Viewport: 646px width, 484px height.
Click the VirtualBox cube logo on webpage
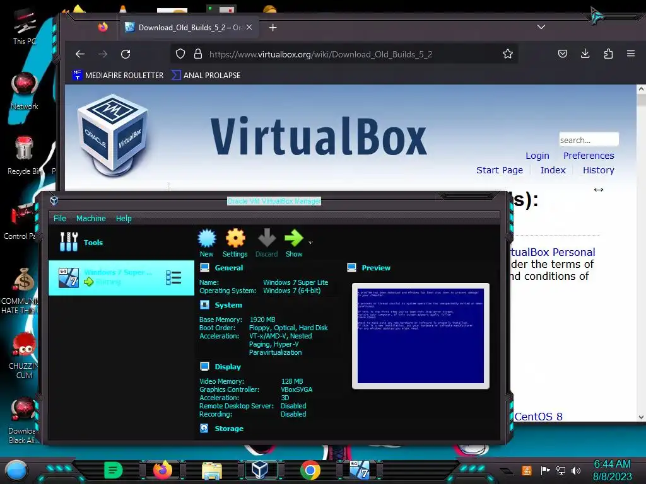(113, 135)
